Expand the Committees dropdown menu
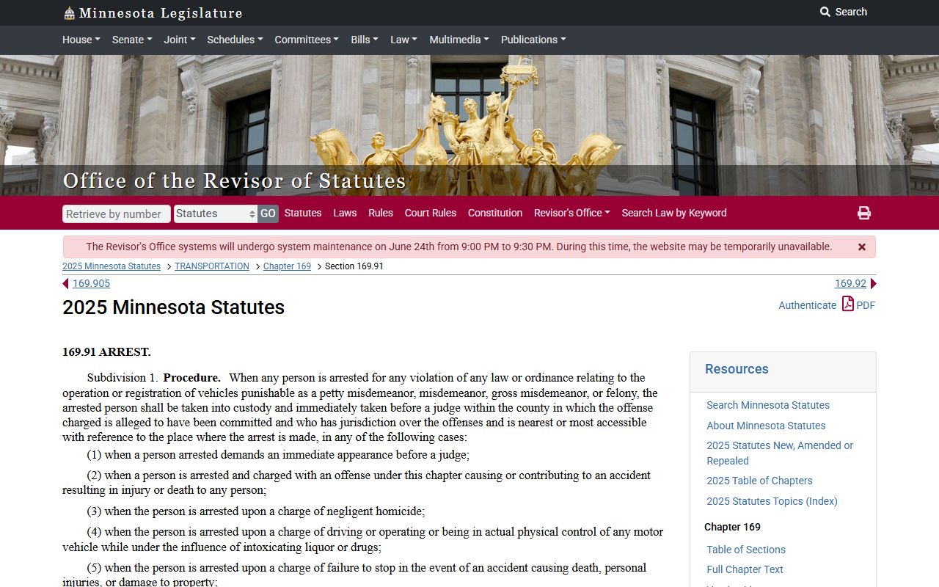Screen dimensions: 939x587 [x=307, y=40]
